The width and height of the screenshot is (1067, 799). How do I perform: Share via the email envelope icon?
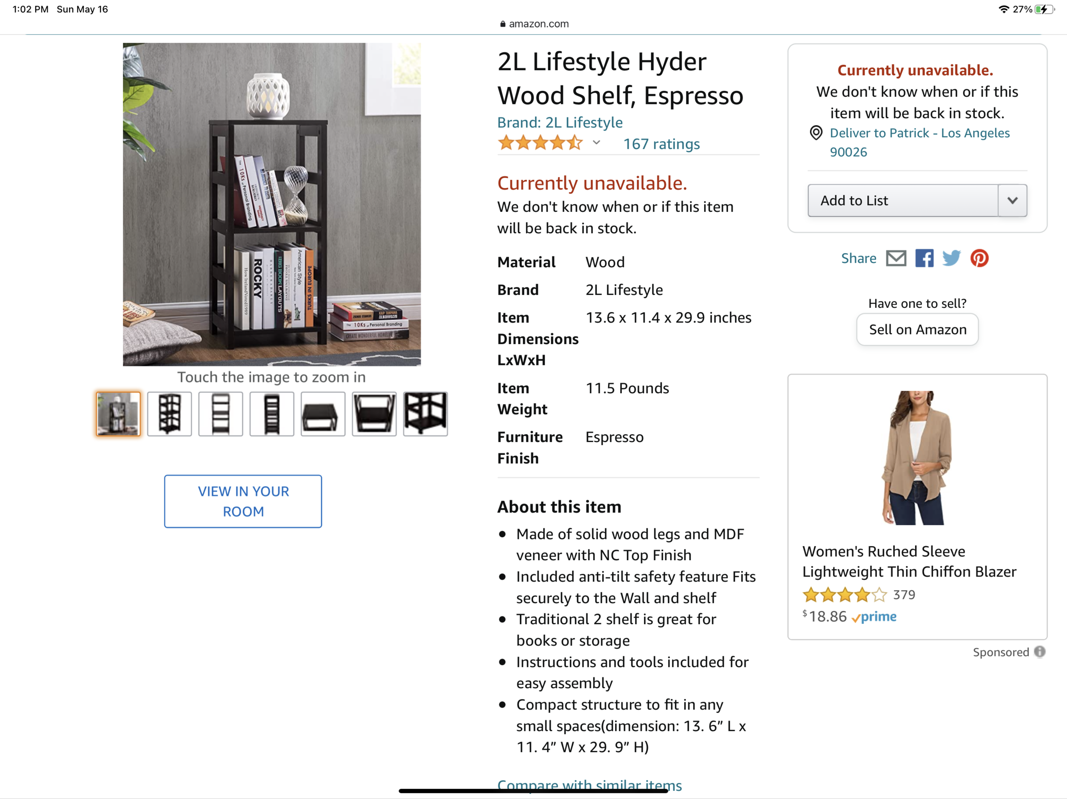pos(896,258)
